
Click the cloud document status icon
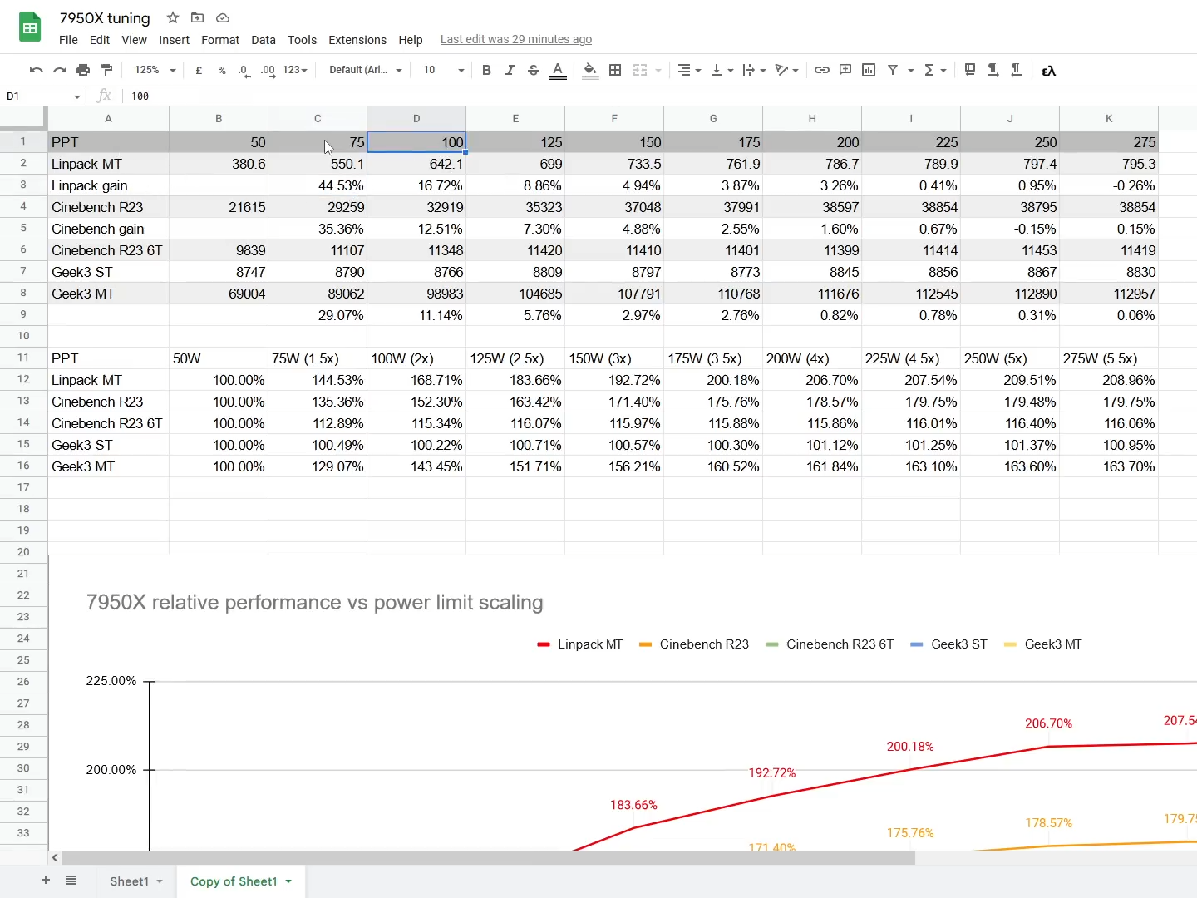(x=222, y=17)
